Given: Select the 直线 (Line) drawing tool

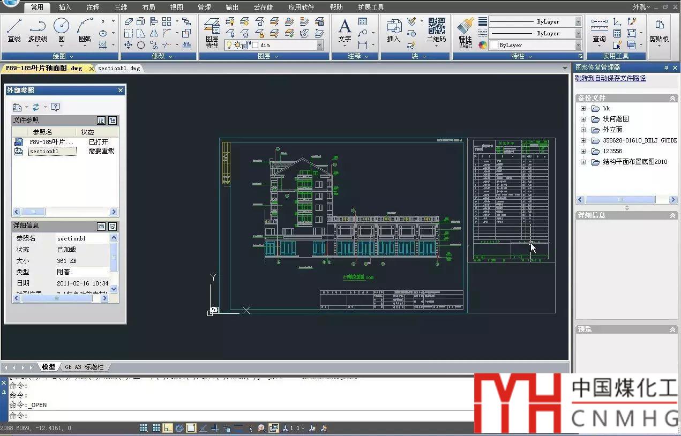Looking at the screenshot, I should (14, 29).
